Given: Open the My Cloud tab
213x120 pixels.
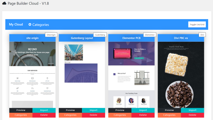Looking at the screenshot, I should pyautogui.click(x=16, y=24).
